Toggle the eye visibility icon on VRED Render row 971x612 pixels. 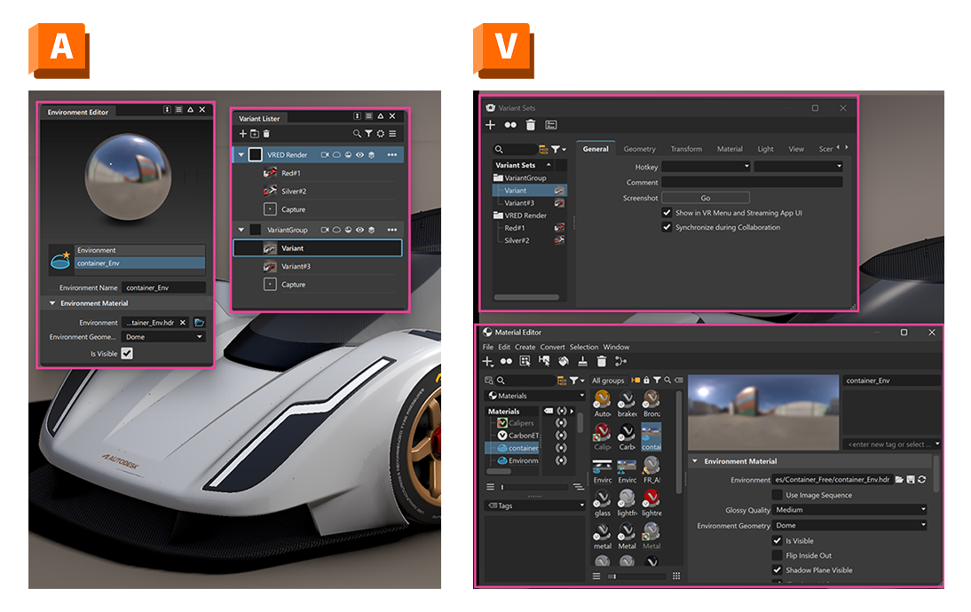(359, 154)
